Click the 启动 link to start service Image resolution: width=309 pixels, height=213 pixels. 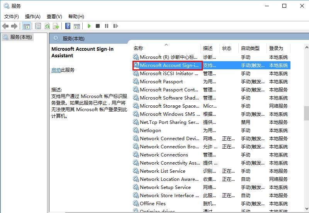(56, 70)
